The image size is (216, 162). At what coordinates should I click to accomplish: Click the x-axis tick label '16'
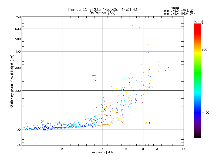point(184,149)
